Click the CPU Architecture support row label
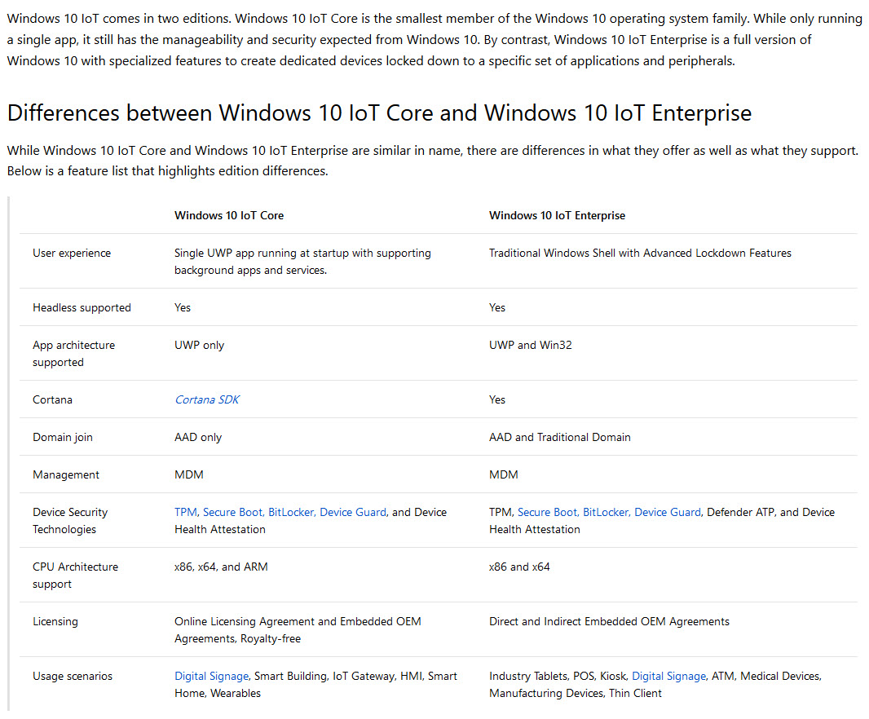The image size is (869, 719). (75, 576)
